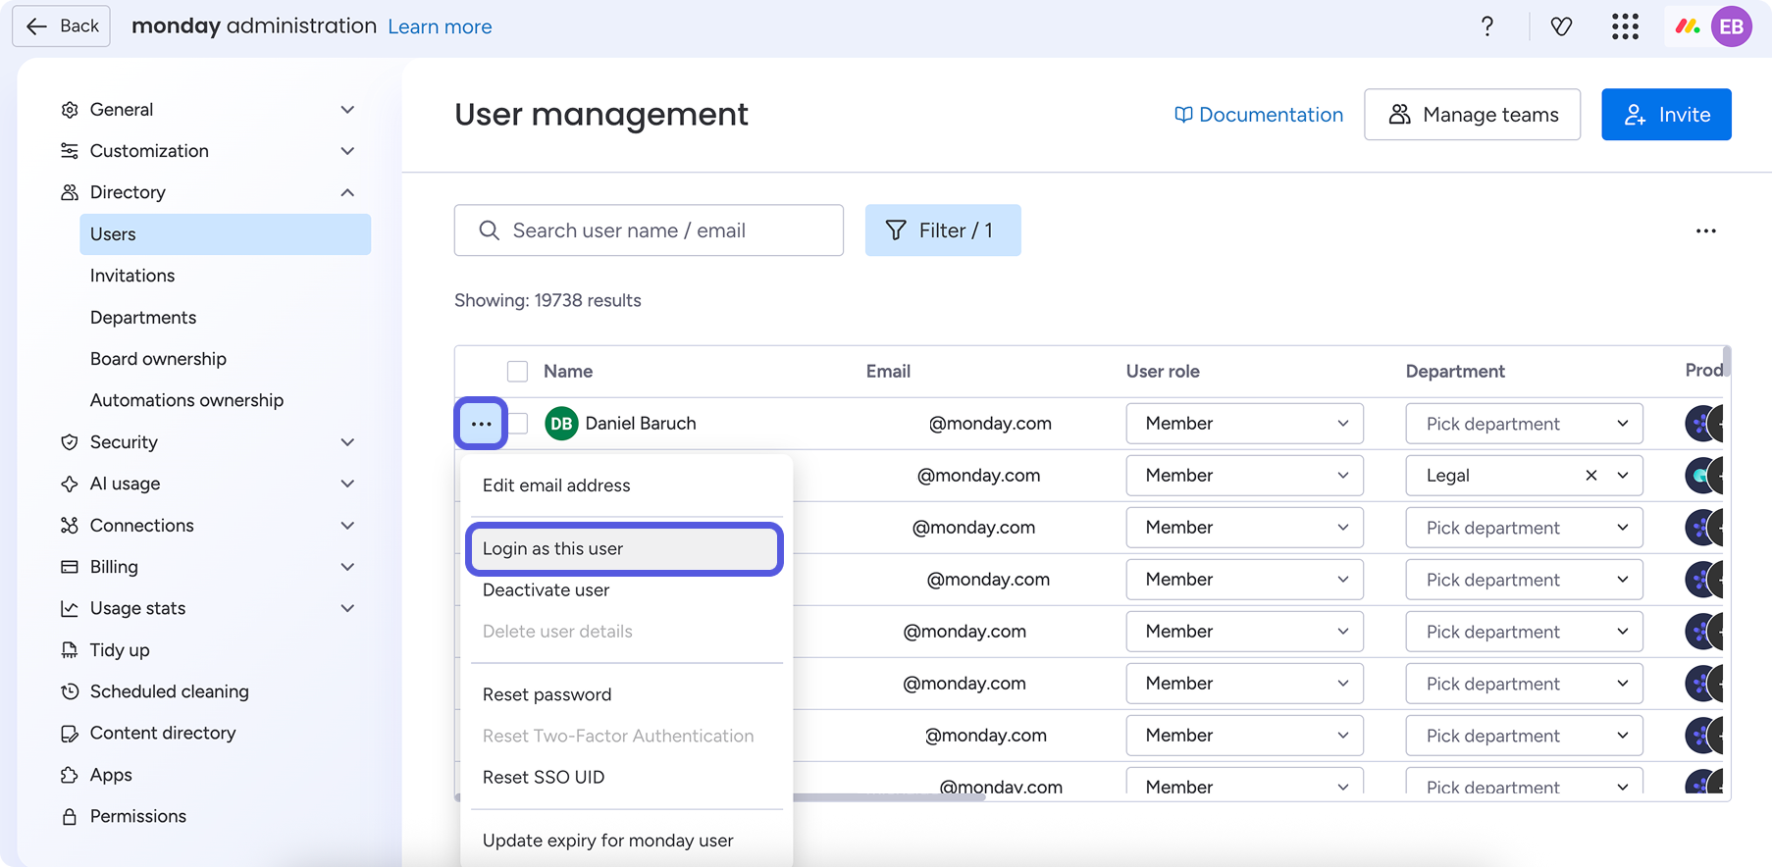Image resolution: width=1772 pixels, height=867 pixels.
Task: Go to Users in the Directory section
Action: click(x=225, y=234)
